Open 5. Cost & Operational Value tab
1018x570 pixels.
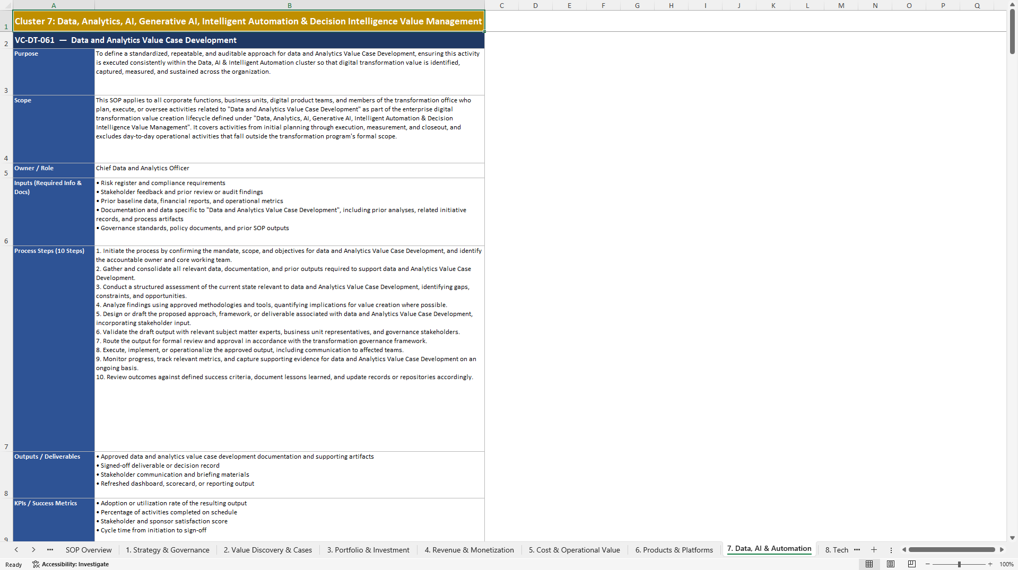point(575,550)
